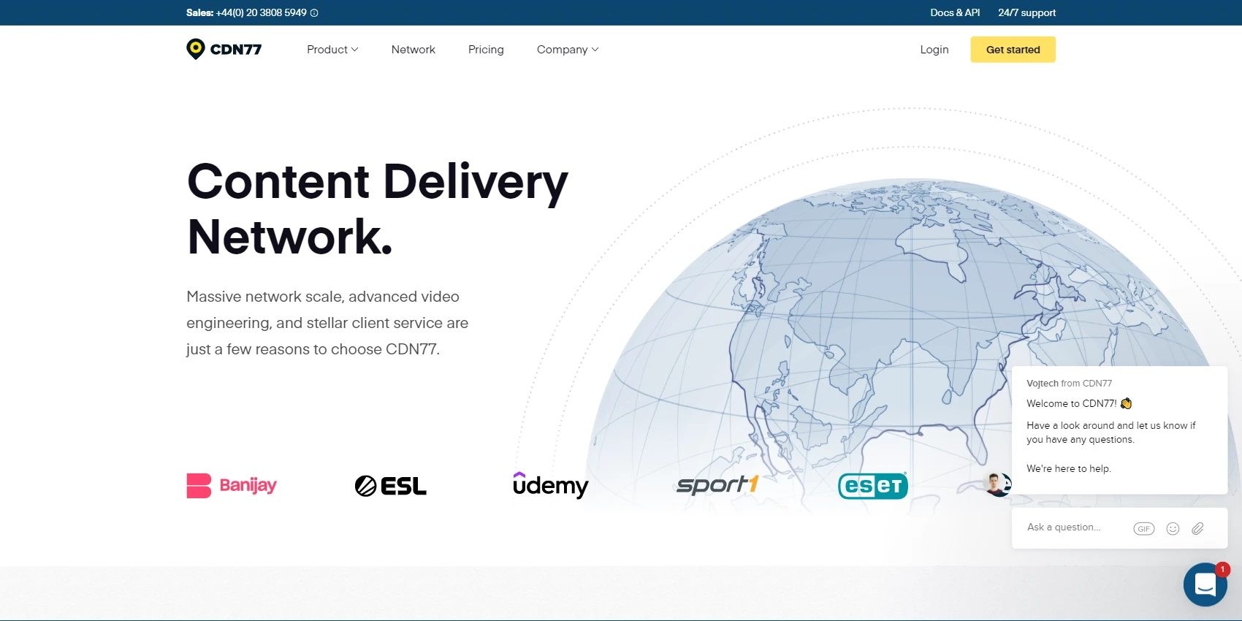Click the ESL logo
Screen dimensions: 1242x621
390,486
